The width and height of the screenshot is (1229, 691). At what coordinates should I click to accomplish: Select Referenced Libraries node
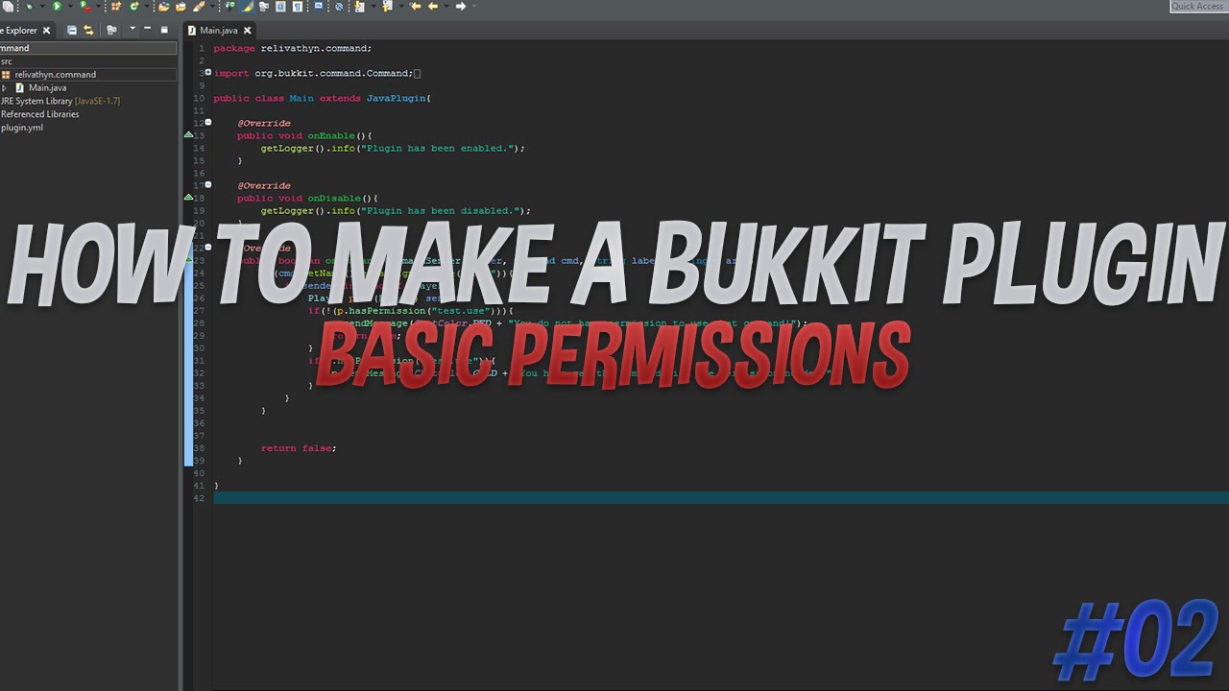click(39, 114)
